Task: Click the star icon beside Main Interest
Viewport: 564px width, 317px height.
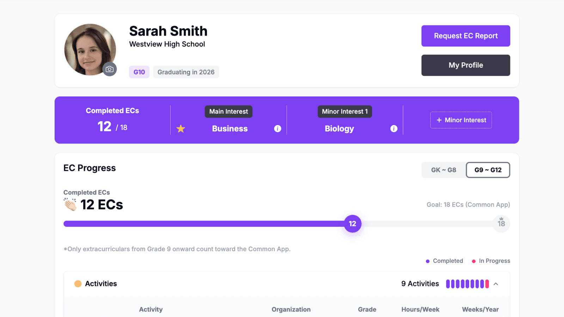Action: coord(181,129)
